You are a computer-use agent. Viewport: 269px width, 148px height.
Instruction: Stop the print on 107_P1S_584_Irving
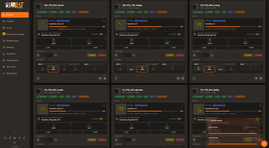tap(258, 55)
